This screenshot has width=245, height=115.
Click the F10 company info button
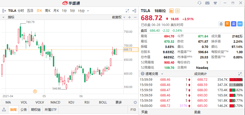pyautogui.click(x=133, y=110)
